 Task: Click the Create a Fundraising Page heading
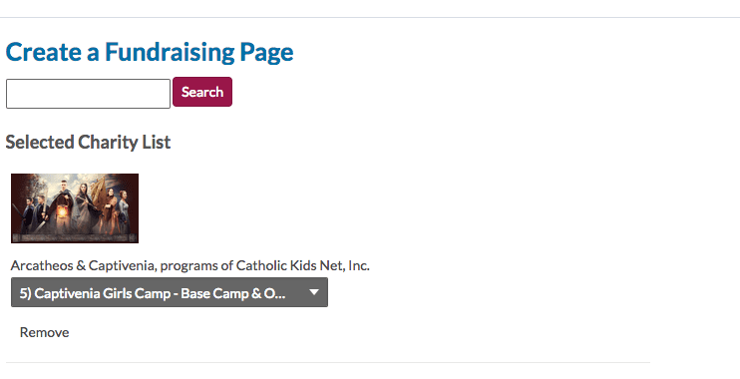150,52
